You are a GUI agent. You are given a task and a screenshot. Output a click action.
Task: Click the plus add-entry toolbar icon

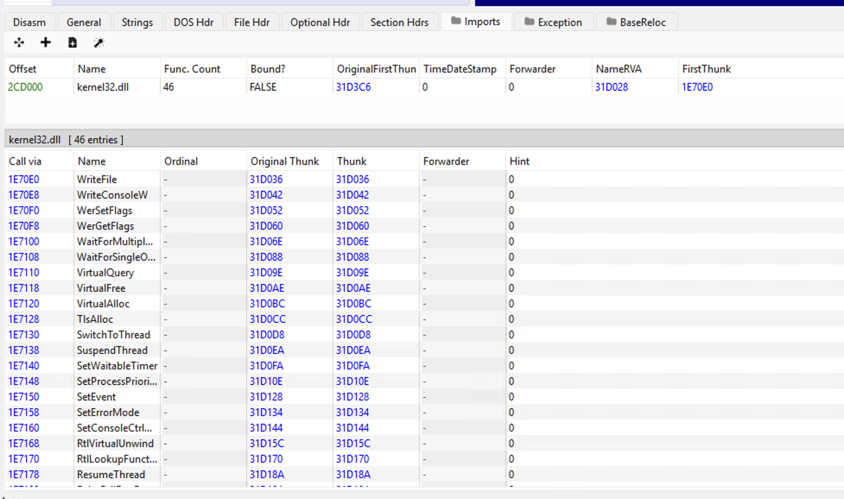(45, 42)
